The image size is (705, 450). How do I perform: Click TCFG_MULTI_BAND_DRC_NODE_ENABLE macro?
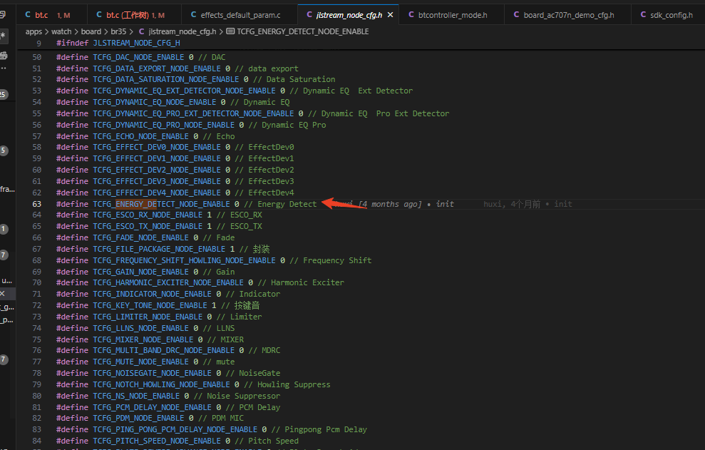click(164, 350)
